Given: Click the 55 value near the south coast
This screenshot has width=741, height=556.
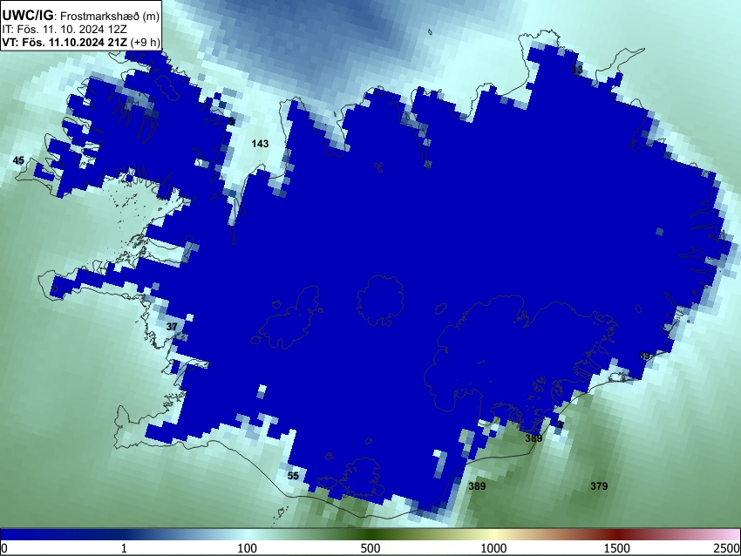Looking at the screenshot, I should tap(293, 476).
